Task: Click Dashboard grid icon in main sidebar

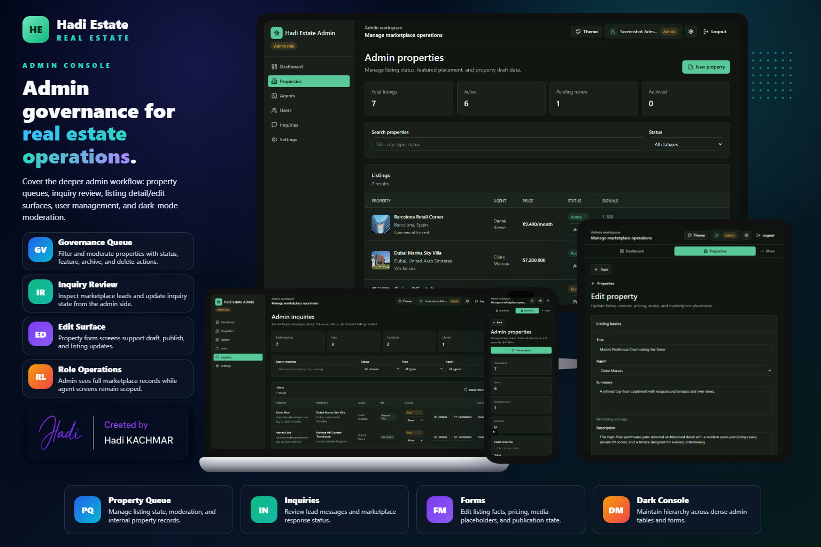Action: [x=274, y=67]
